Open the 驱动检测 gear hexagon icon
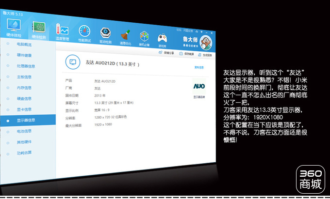Screen dimensions: 330x199 (105, 32)
